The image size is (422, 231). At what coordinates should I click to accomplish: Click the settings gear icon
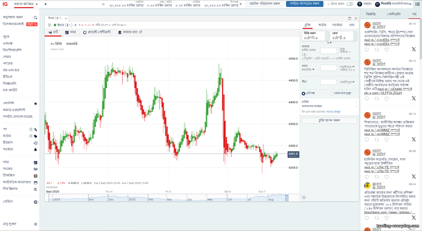click(x=35, y=202)
